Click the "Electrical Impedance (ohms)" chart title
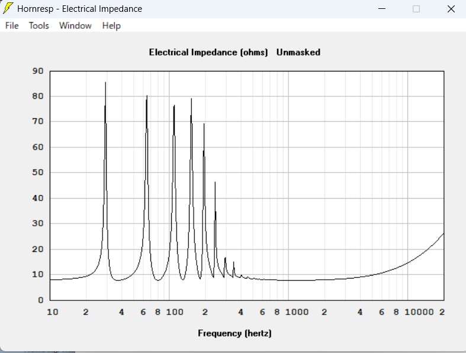466x353 pixels. [208, 52]
